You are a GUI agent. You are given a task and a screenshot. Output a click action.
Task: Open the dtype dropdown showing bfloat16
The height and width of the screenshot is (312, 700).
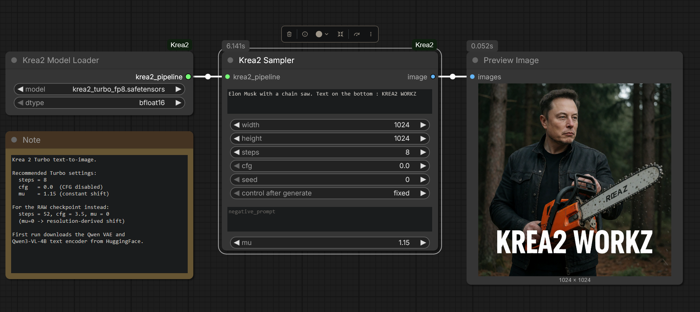(100, 103)
